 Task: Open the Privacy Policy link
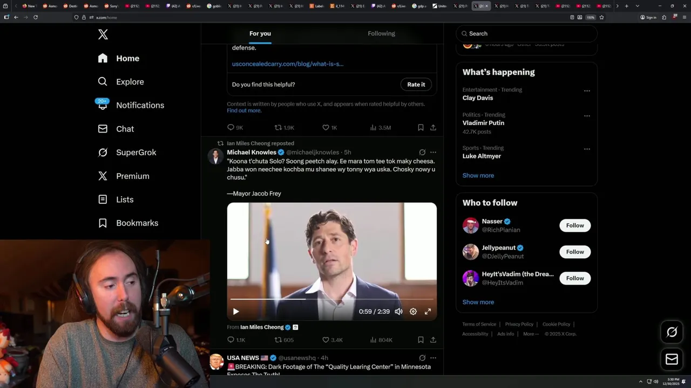click(x=519, y=324)
